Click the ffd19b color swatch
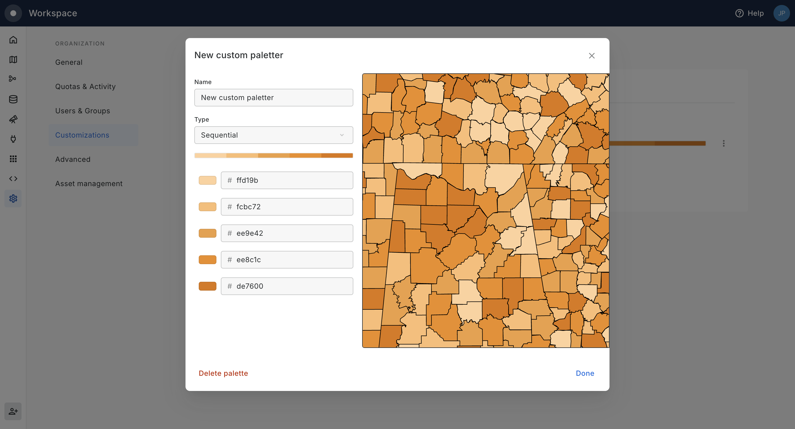The height and width of the screenshot is (429, 795). [x=207, y=180]
